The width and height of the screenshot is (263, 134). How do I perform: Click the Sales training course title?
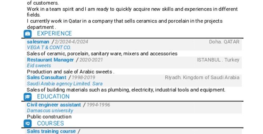(51, 131)
